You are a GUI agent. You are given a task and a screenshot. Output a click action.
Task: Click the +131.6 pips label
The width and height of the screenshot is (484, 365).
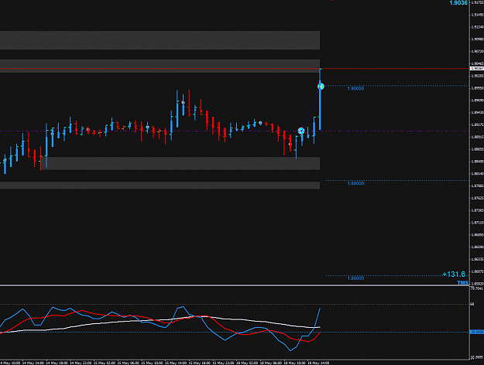[x=454, y=274]
